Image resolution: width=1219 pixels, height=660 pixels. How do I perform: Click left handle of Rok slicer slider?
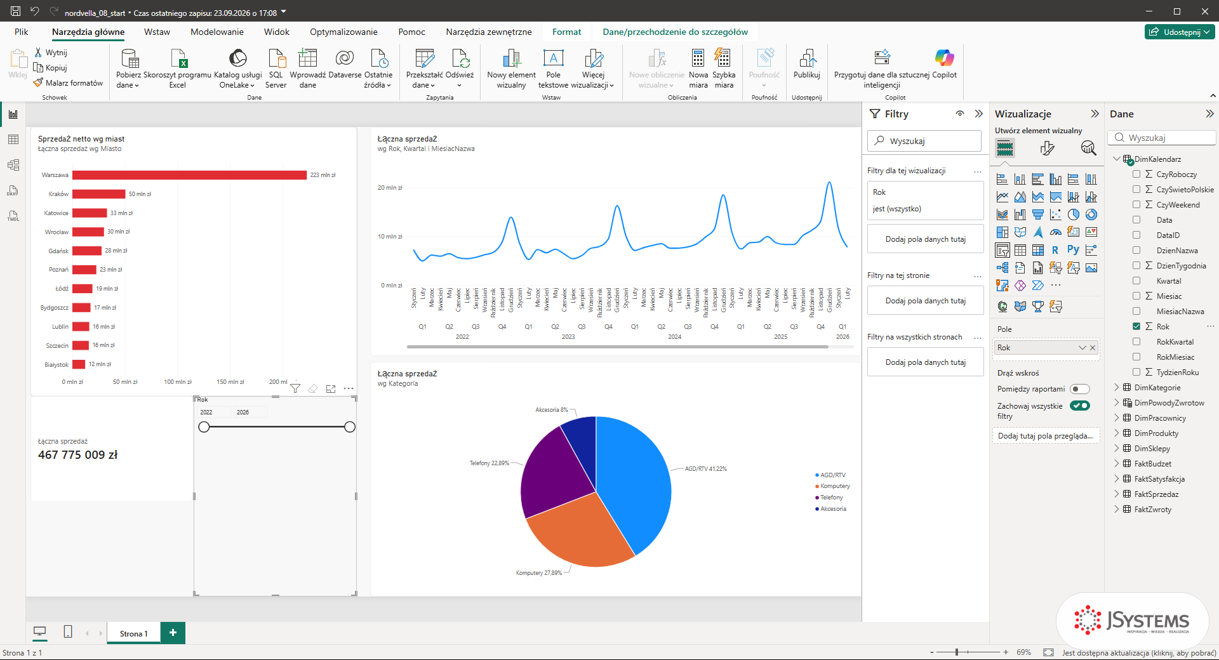coord(204,427)
